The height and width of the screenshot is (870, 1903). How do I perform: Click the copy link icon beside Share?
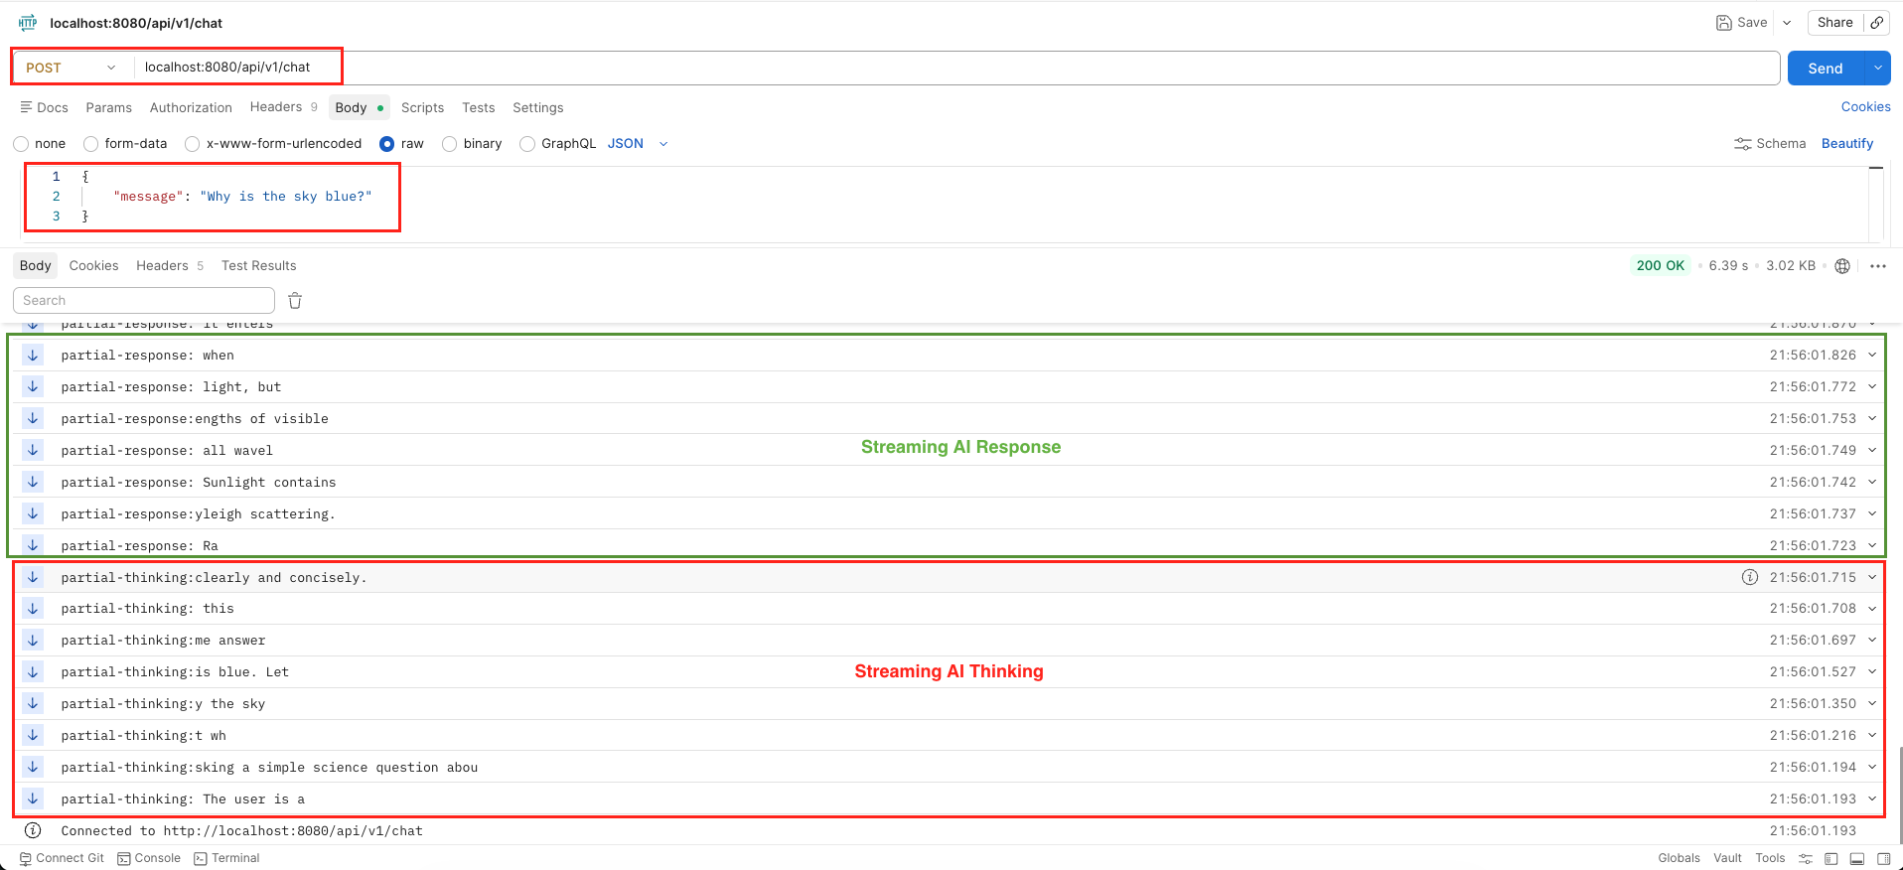tap(1876, 23)
